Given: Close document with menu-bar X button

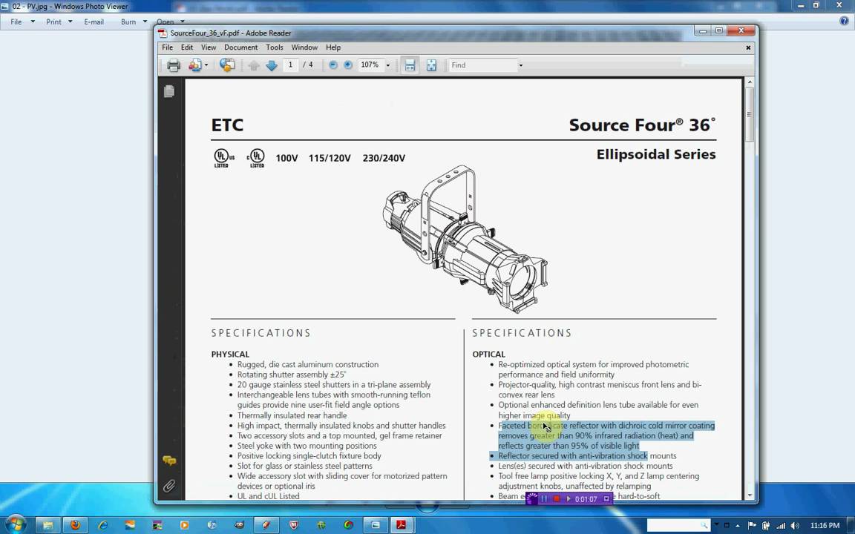Looking at the screenshot, I should [x=748, y=47].
